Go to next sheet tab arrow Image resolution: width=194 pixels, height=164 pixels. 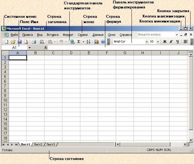pos(12,144)
